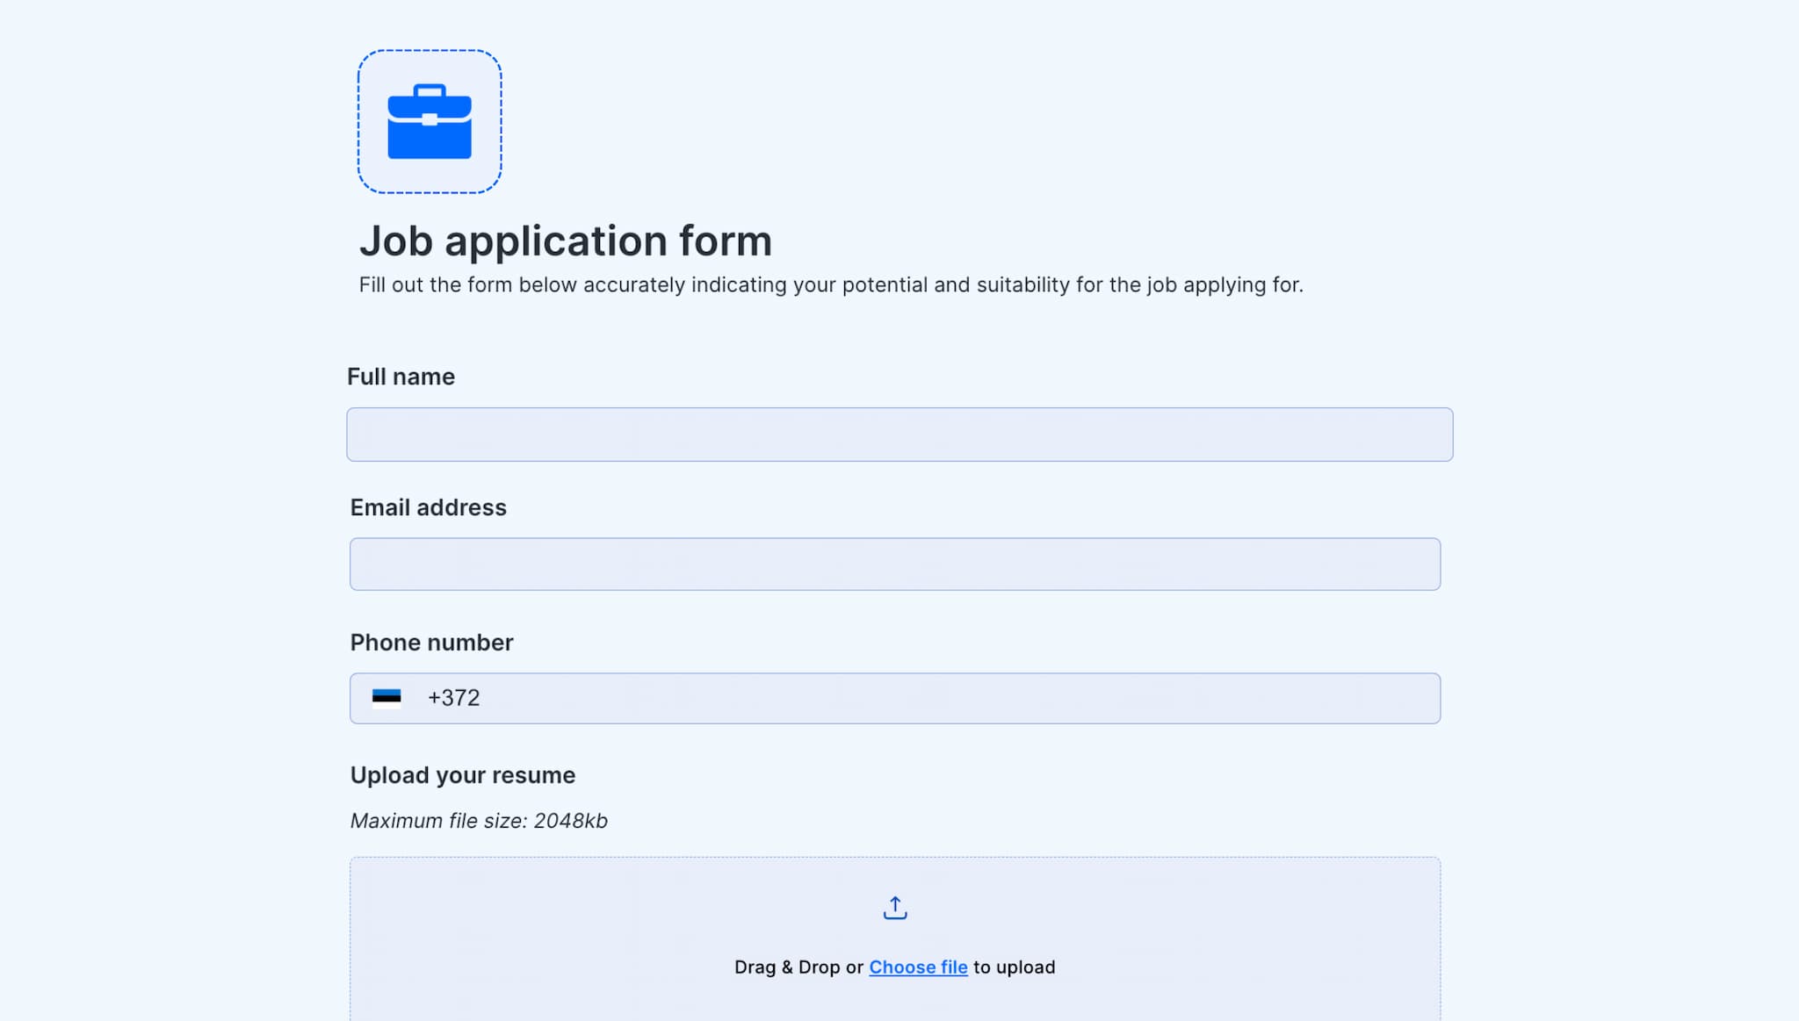This screenshot has height=1021, width=1799.
Task: Click the Email address label text
Action: click(x=428, y=507)
